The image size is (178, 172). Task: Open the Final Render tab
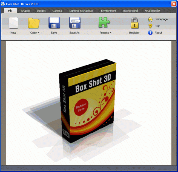152,11
